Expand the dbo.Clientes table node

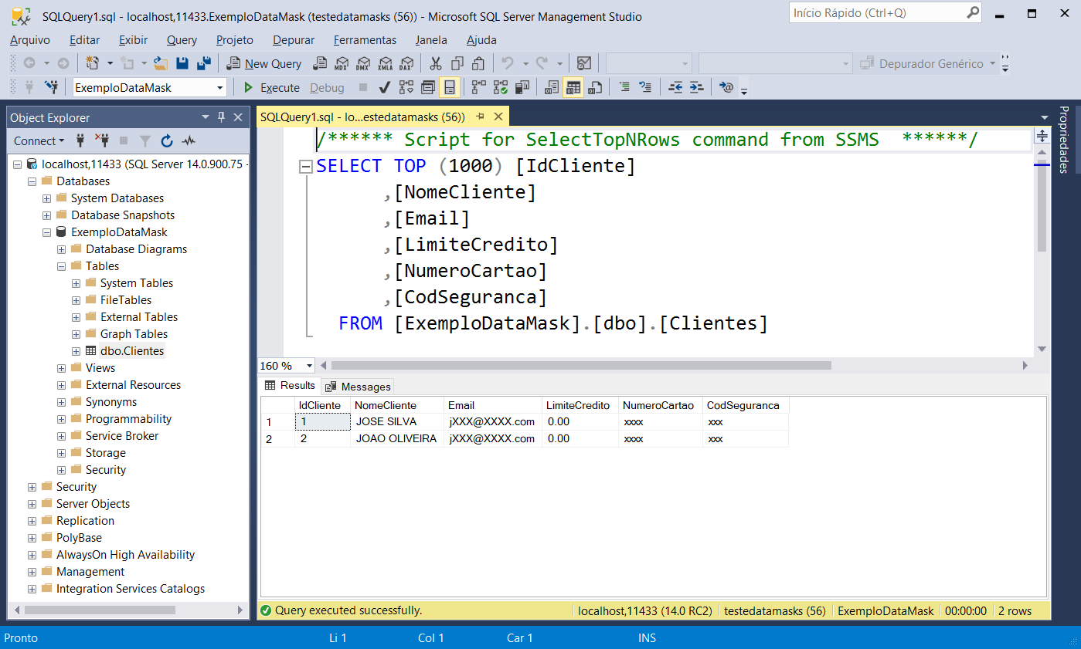click(x=76, y=351)
